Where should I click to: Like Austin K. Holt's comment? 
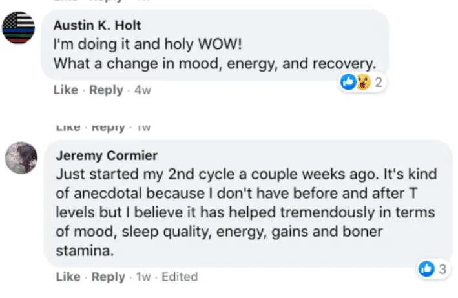pos(66,90)
